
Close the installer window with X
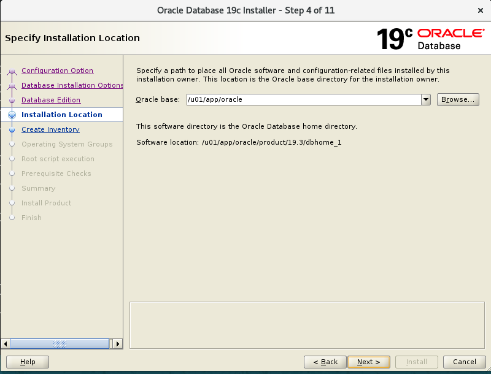tap(481, 10)
